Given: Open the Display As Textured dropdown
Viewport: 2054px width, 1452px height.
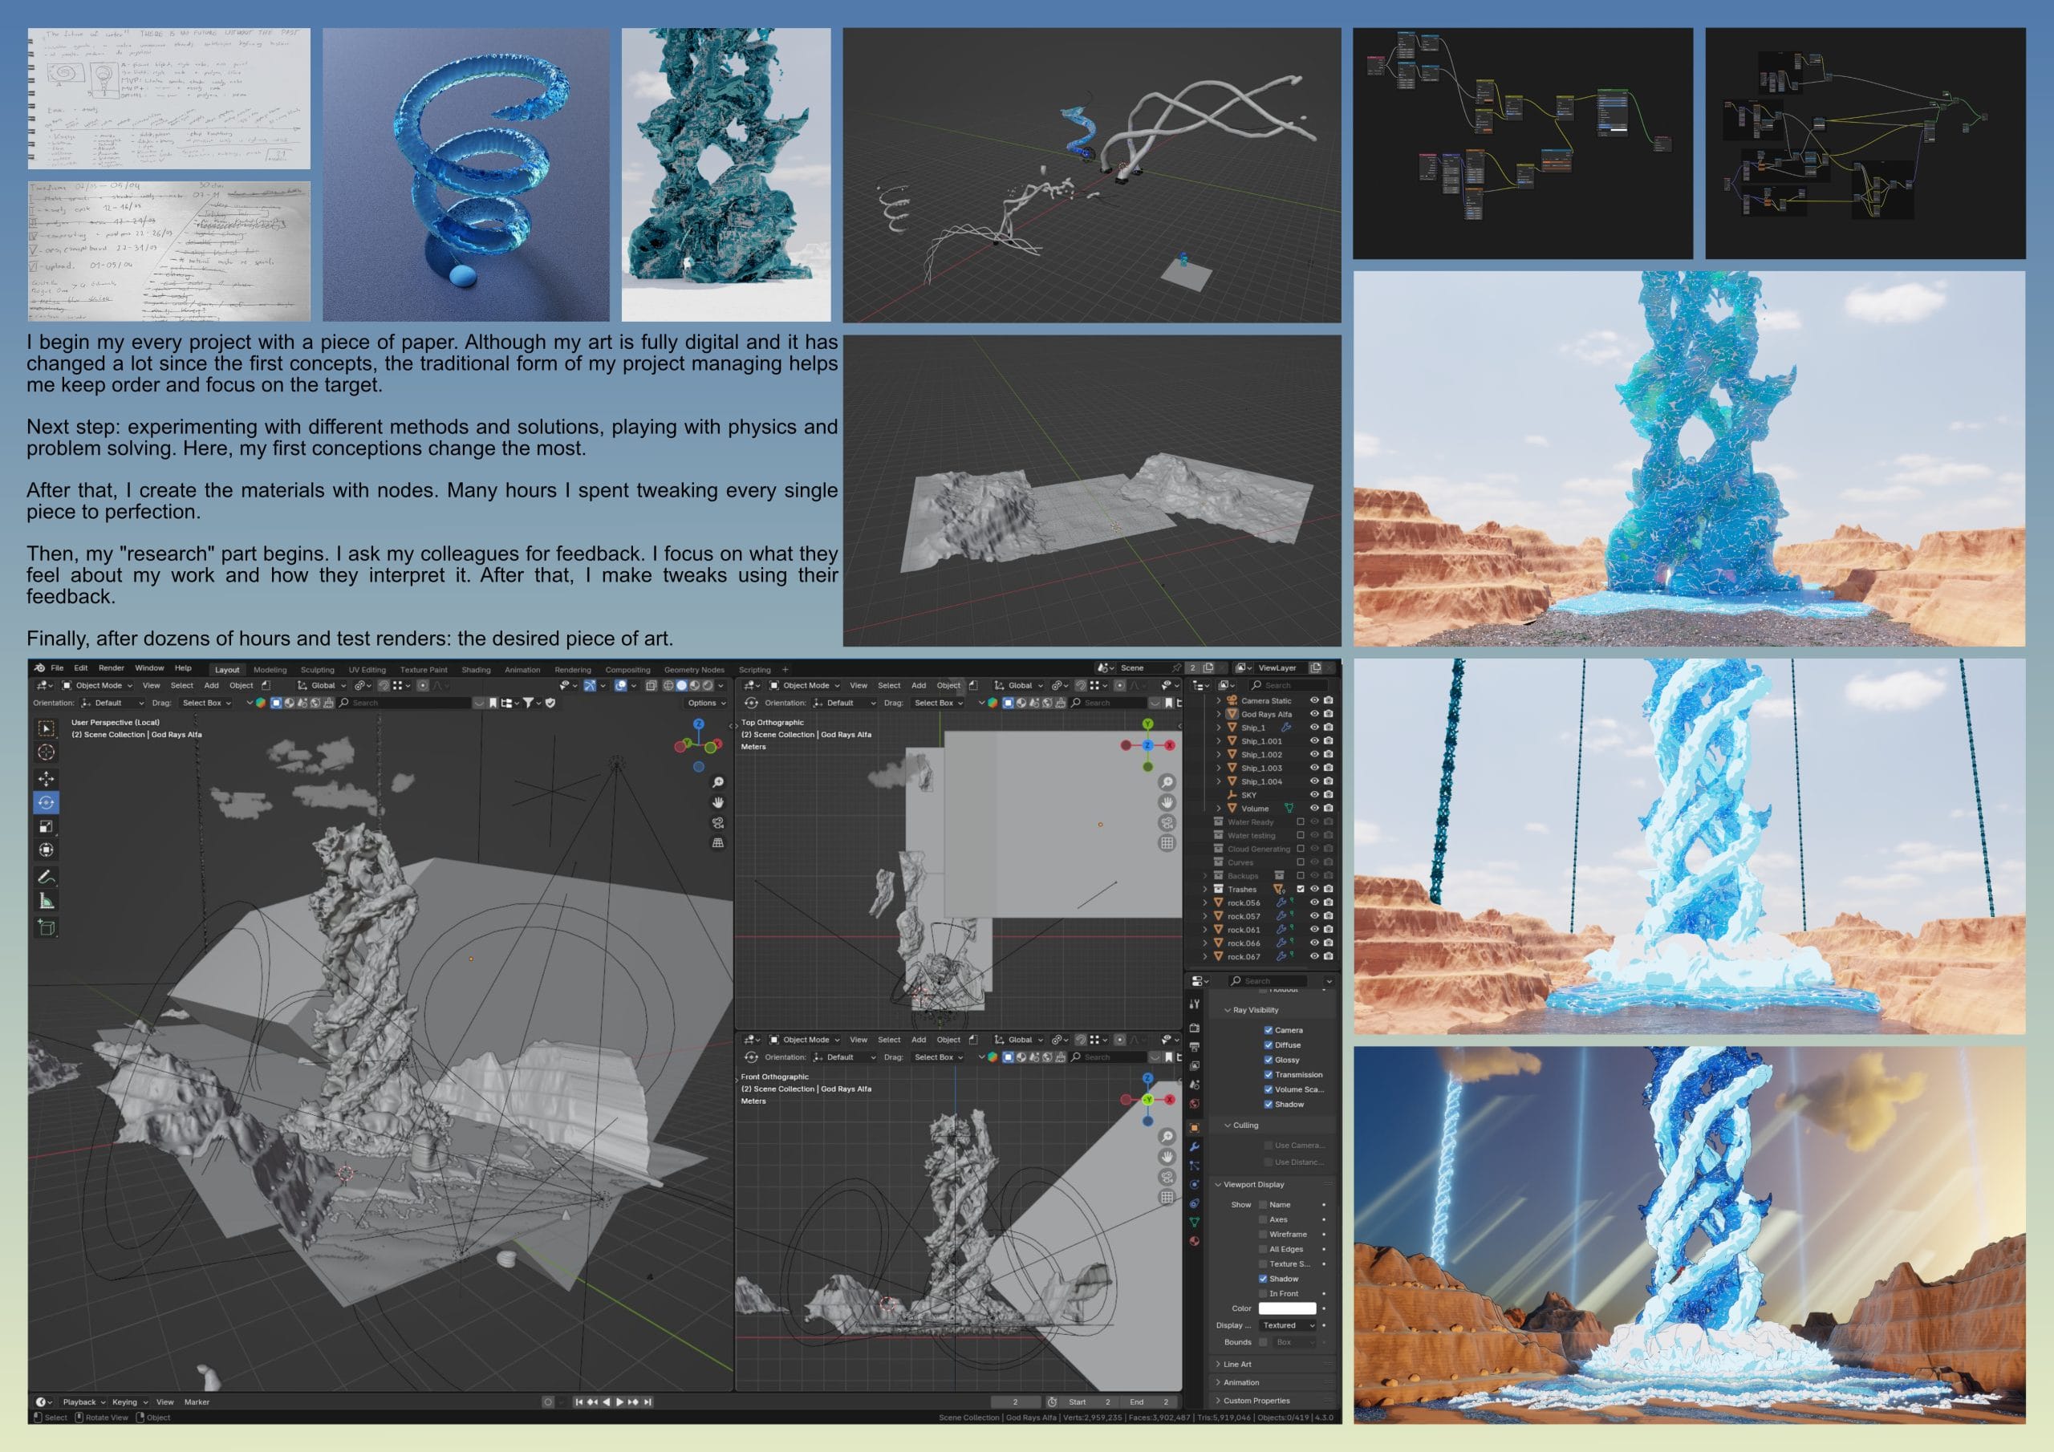Looking at the screenshot, I should pos(1287,1325).
